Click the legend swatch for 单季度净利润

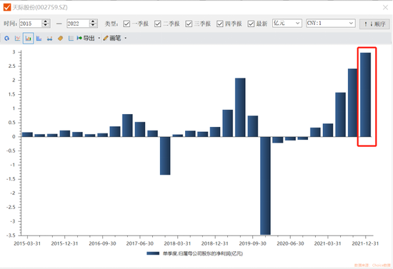(x=153, y=253)
